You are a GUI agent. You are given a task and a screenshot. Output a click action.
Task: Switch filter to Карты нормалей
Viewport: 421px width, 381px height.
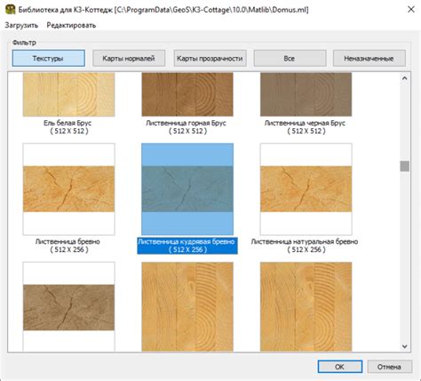click(x=129, y=58)
